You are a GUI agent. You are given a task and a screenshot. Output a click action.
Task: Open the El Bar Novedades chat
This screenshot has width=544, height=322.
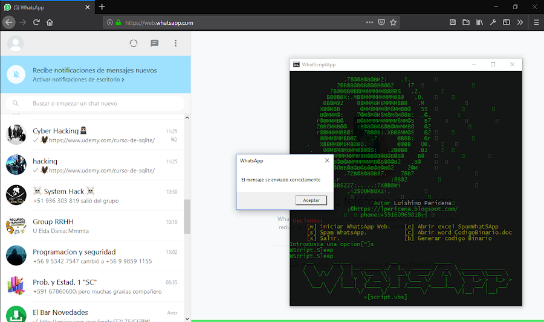92,312
